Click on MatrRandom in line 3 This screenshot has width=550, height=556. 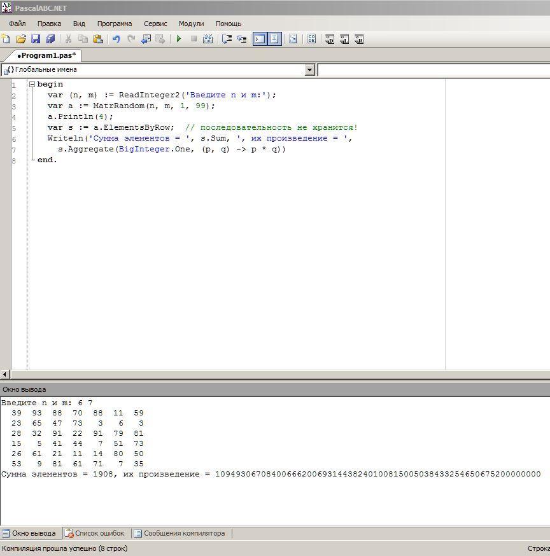[x=119, y=106]
